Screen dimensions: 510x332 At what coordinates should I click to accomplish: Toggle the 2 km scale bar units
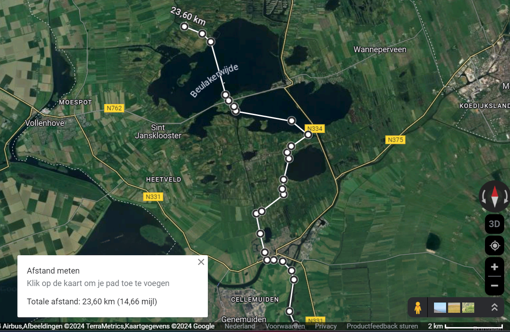pos(465,326)
